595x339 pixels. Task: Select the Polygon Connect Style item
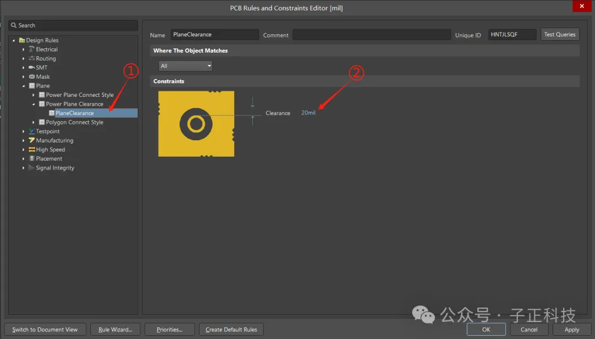pos(74,122)
